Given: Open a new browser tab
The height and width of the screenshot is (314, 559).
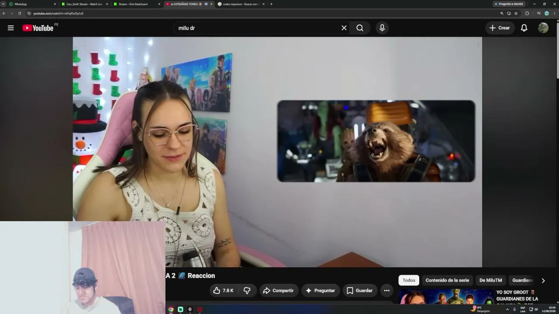Looking at the screenshot, I should 271,4.
